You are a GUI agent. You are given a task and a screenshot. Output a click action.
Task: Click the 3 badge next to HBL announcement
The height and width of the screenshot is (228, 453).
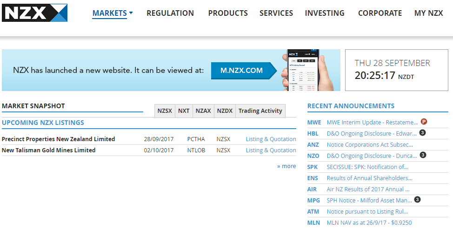point(422,133)
